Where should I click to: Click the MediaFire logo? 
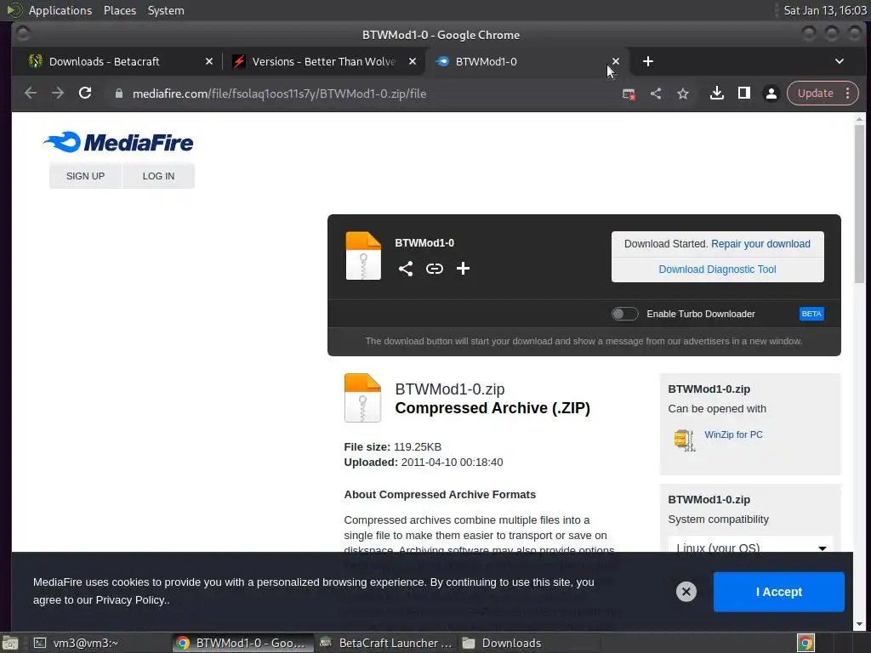117,142
